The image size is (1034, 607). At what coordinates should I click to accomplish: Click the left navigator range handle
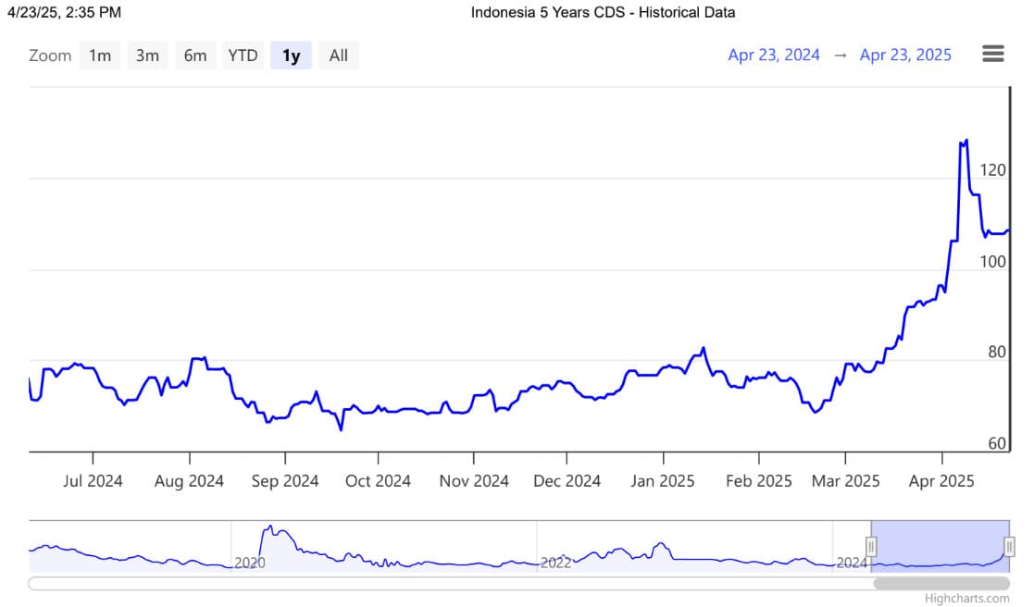871,547
